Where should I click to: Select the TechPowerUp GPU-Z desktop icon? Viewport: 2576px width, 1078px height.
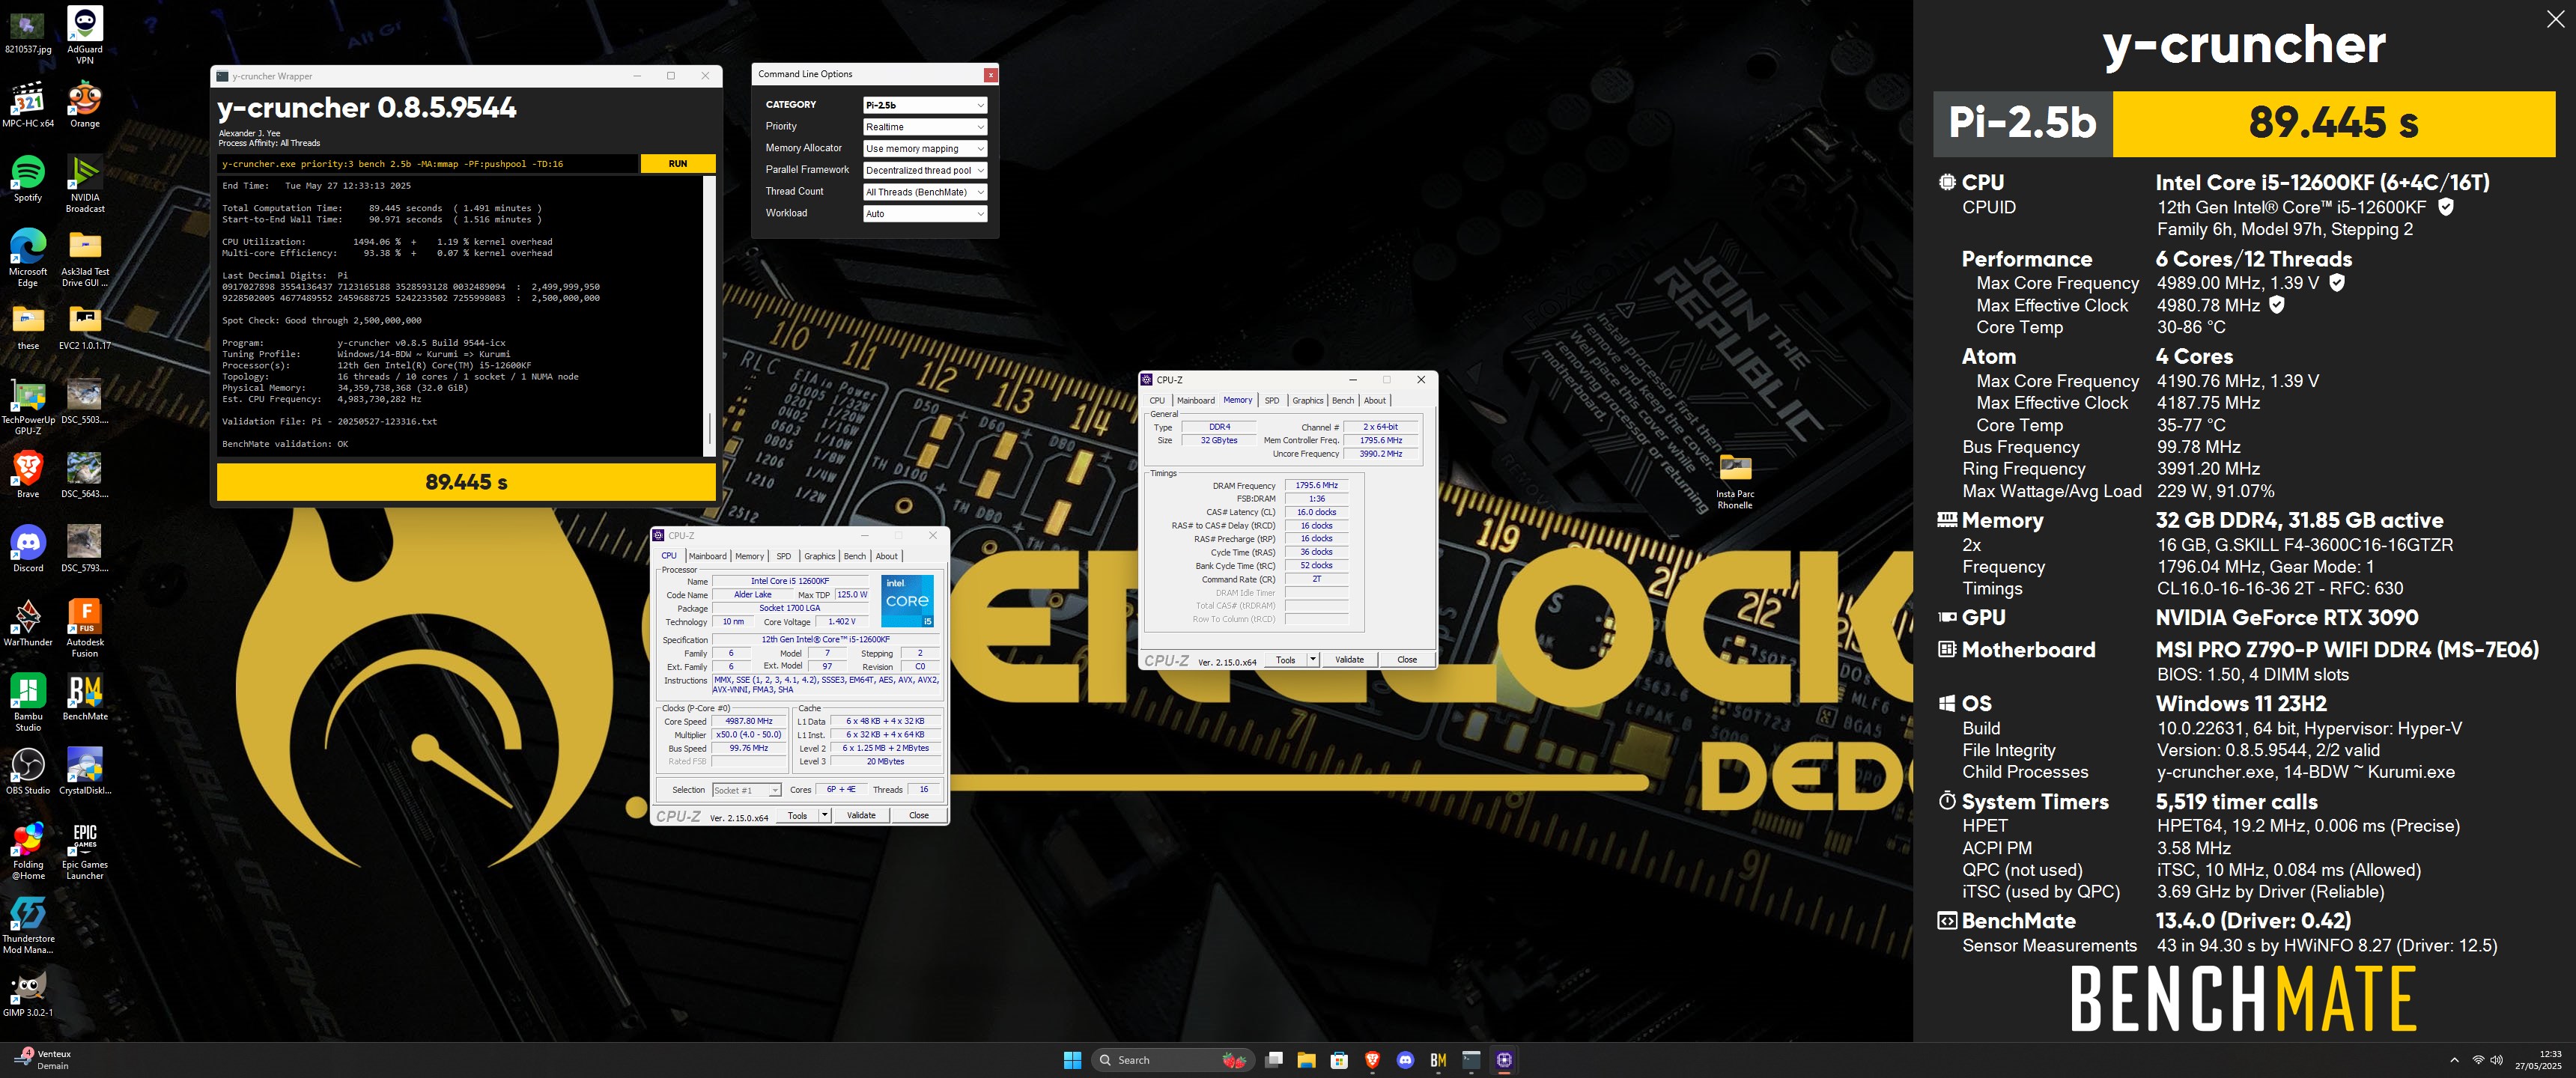coord(28,407)
